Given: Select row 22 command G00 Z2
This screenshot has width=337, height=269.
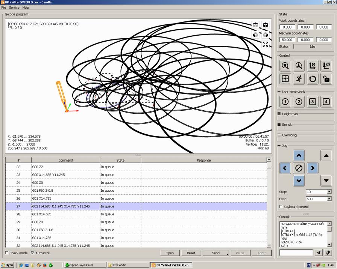Looking at the screenshot, I should 136,167.
